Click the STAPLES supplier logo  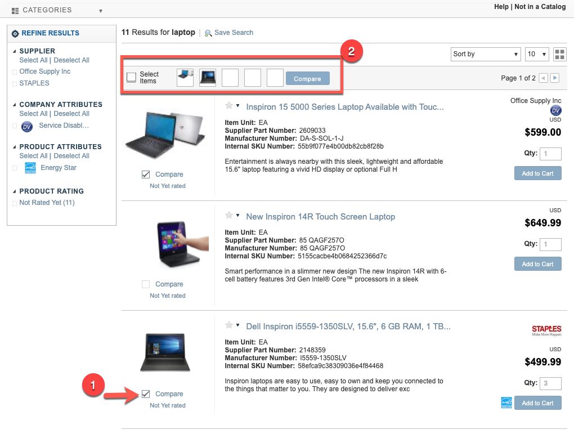546,330
